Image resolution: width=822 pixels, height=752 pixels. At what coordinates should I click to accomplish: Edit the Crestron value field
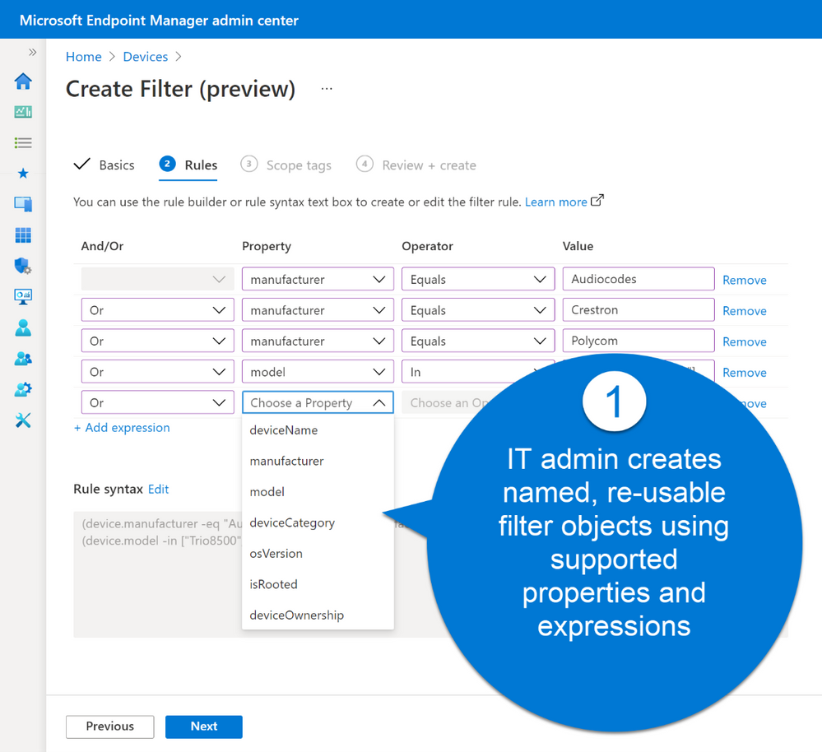tap(639, 309)
